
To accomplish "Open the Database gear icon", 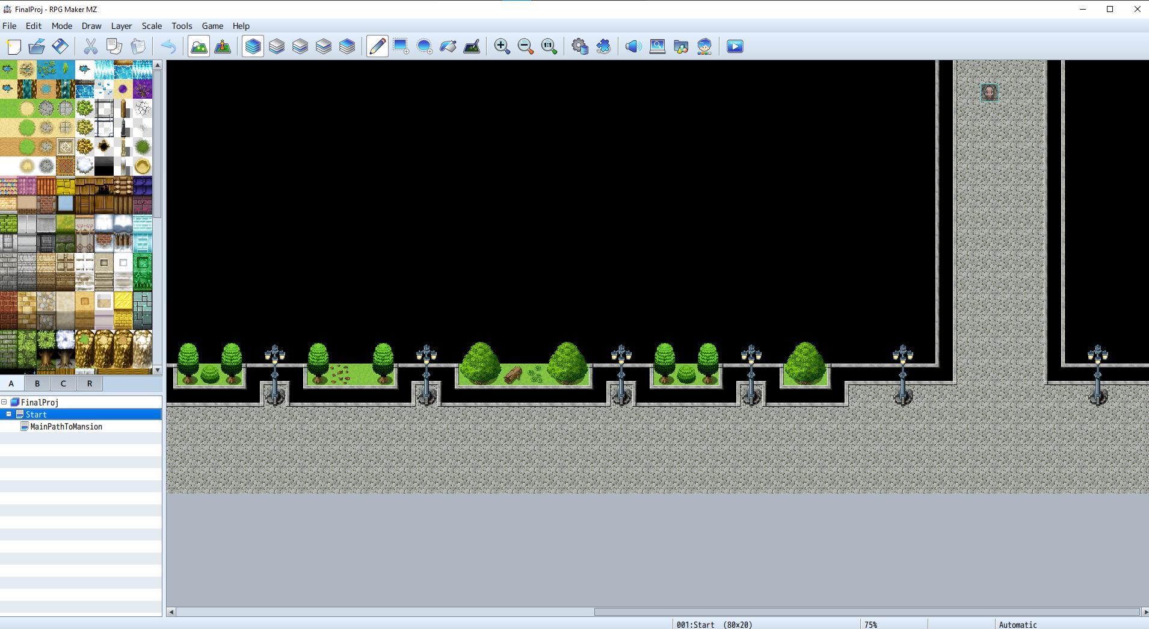I will tap(579, 46).
